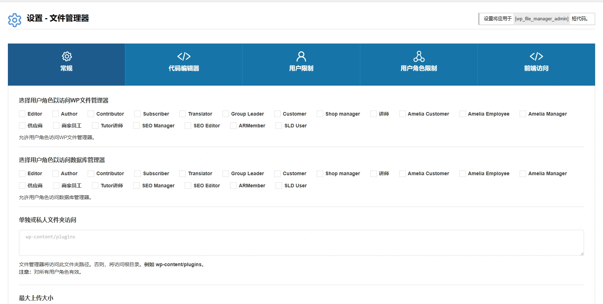Click the 注意：对所有用户角色有效 note

pyautogui.click(x=51, y=272)
